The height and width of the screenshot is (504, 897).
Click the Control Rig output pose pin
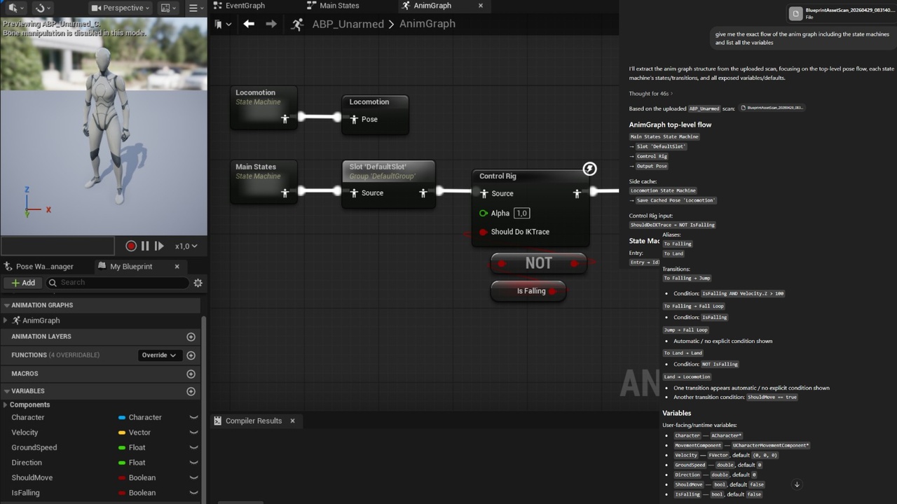(577, 194)
